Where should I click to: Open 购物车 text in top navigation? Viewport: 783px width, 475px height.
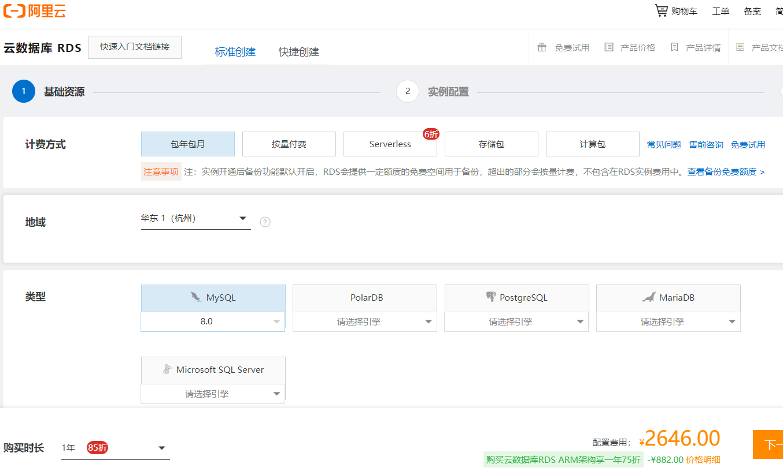[x=684, y=11]
